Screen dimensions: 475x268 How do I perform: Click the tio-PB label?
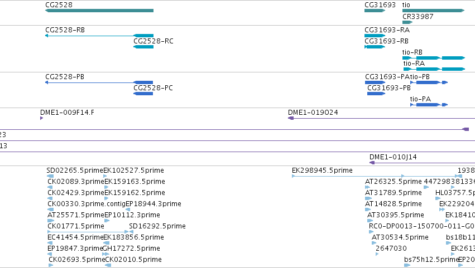pyautogui.click(x=420, y=77)
